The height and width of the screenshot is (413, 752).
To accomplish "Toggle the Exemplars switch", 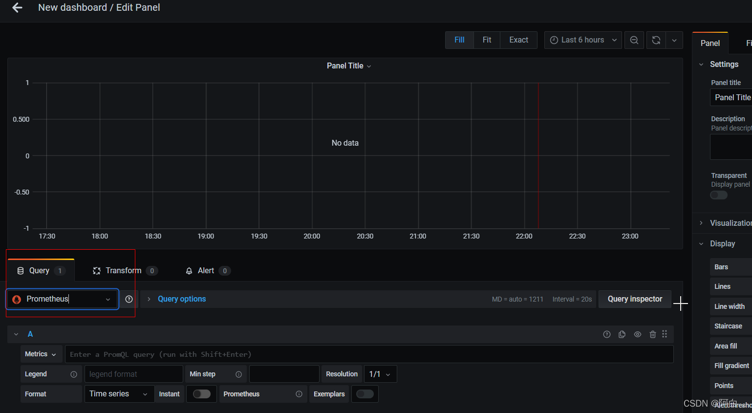I will pos(365,394).
